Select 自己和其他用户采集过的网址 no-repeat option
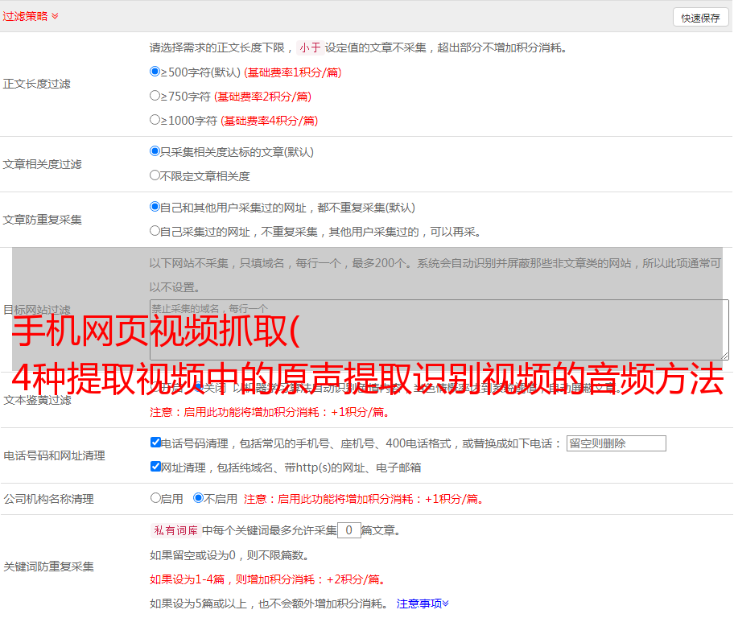 [155, 206]
